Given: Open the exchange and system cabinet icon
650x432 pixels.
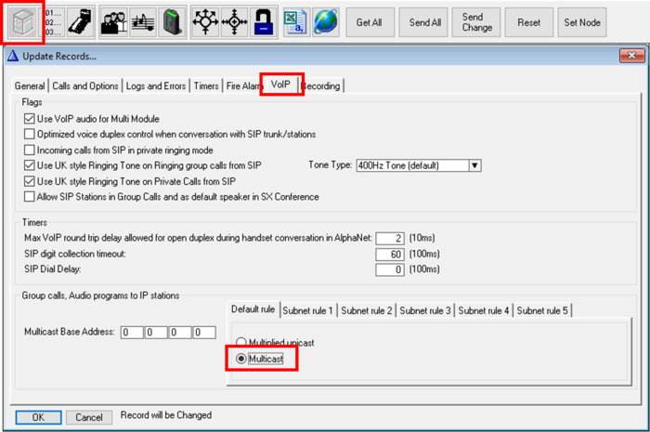Looking at the screenshot, I should [23, 22].
